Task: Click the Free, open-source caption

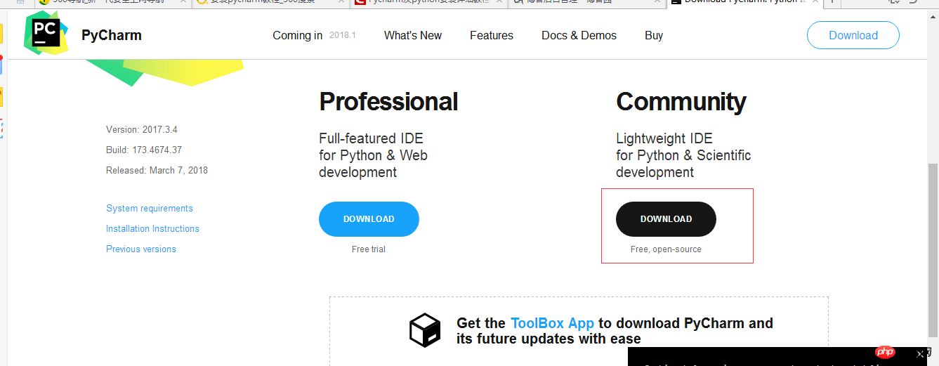Action: click(666, 249)
